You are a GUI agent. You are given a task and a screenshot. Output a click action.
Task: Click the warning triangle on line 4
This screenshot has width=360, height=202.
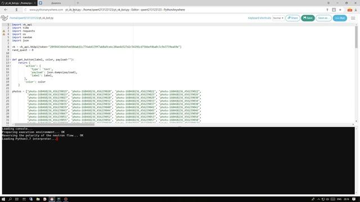point(4,34)
